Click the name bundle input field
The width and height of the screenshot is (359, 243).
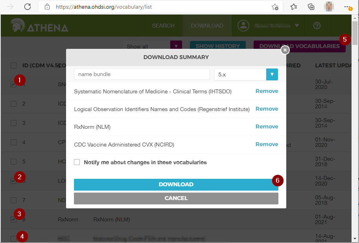(142, 74)
